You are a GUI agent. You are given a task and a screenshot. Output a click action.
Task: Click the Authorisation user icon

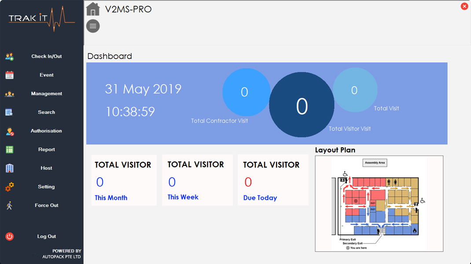click(x=10, y=131)
